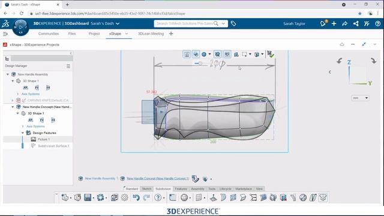This screenshot has height=216, width=384.
Task: Click the tree view icon in Design Manager
Action: click(7, 59)
